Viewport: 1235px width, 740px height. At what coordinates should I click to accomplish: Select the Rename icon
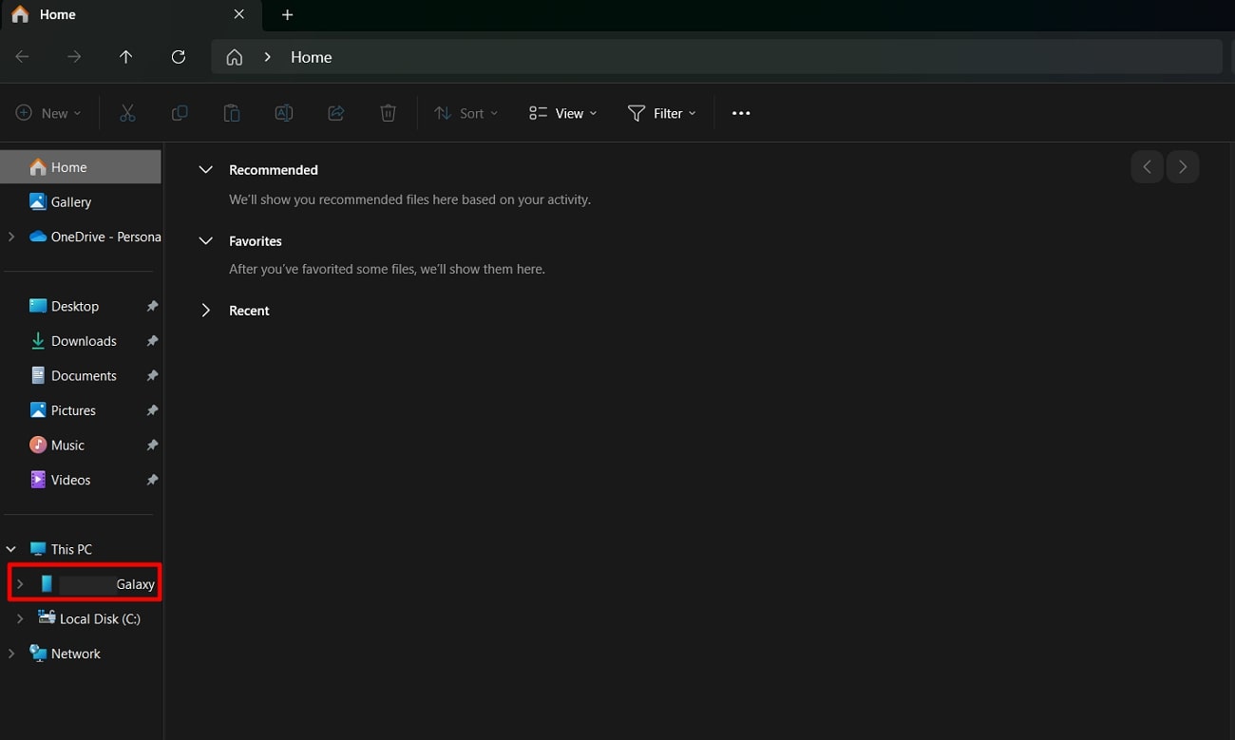point(283,112)
